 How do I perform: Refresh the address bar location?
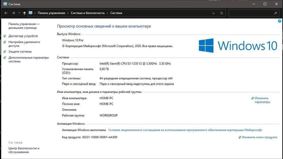point(222,13)
